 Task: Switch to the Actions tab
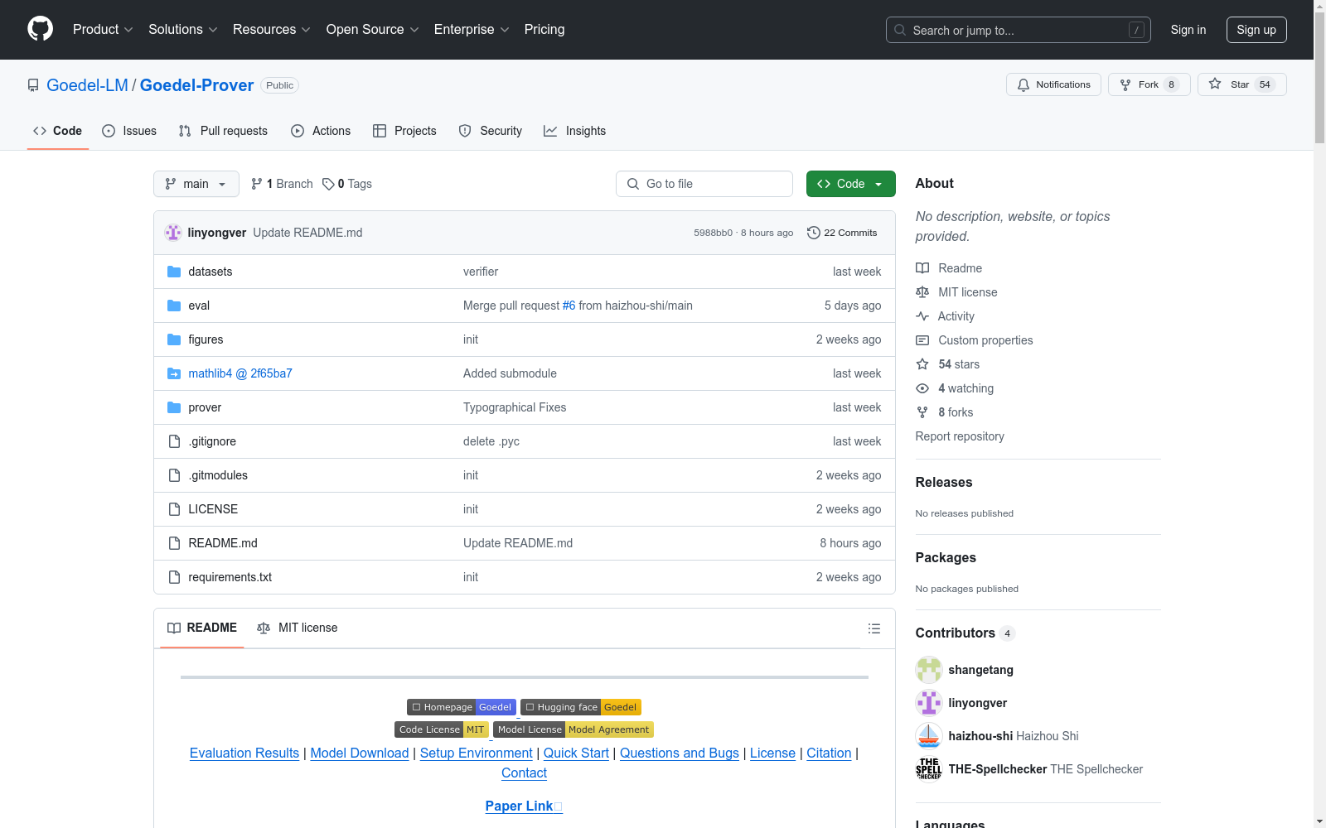point(321,131)
